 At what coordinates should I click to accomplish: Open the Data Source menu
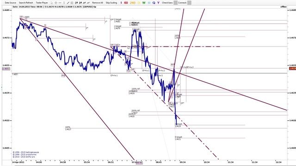coord(11,3)
